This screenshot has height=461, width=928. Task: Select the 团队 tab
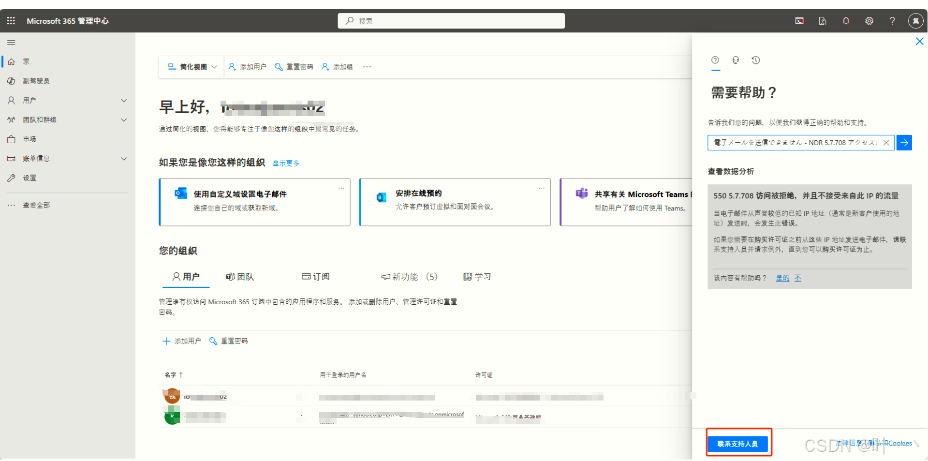pyautogui.click(x=240, y=277)
